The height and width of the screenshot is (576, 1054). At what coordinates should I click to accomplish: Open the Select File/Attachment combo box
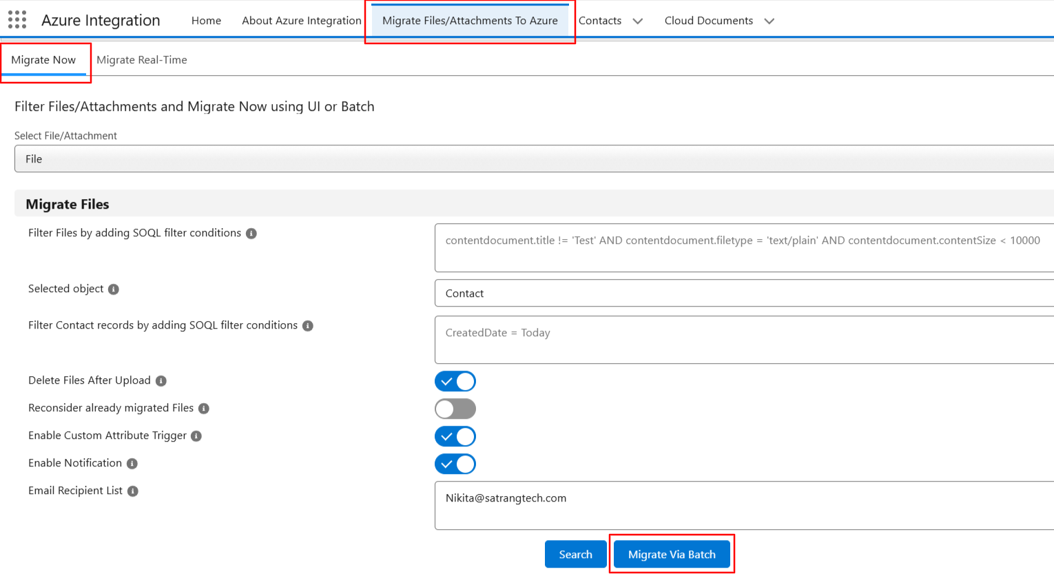(534, 158)
